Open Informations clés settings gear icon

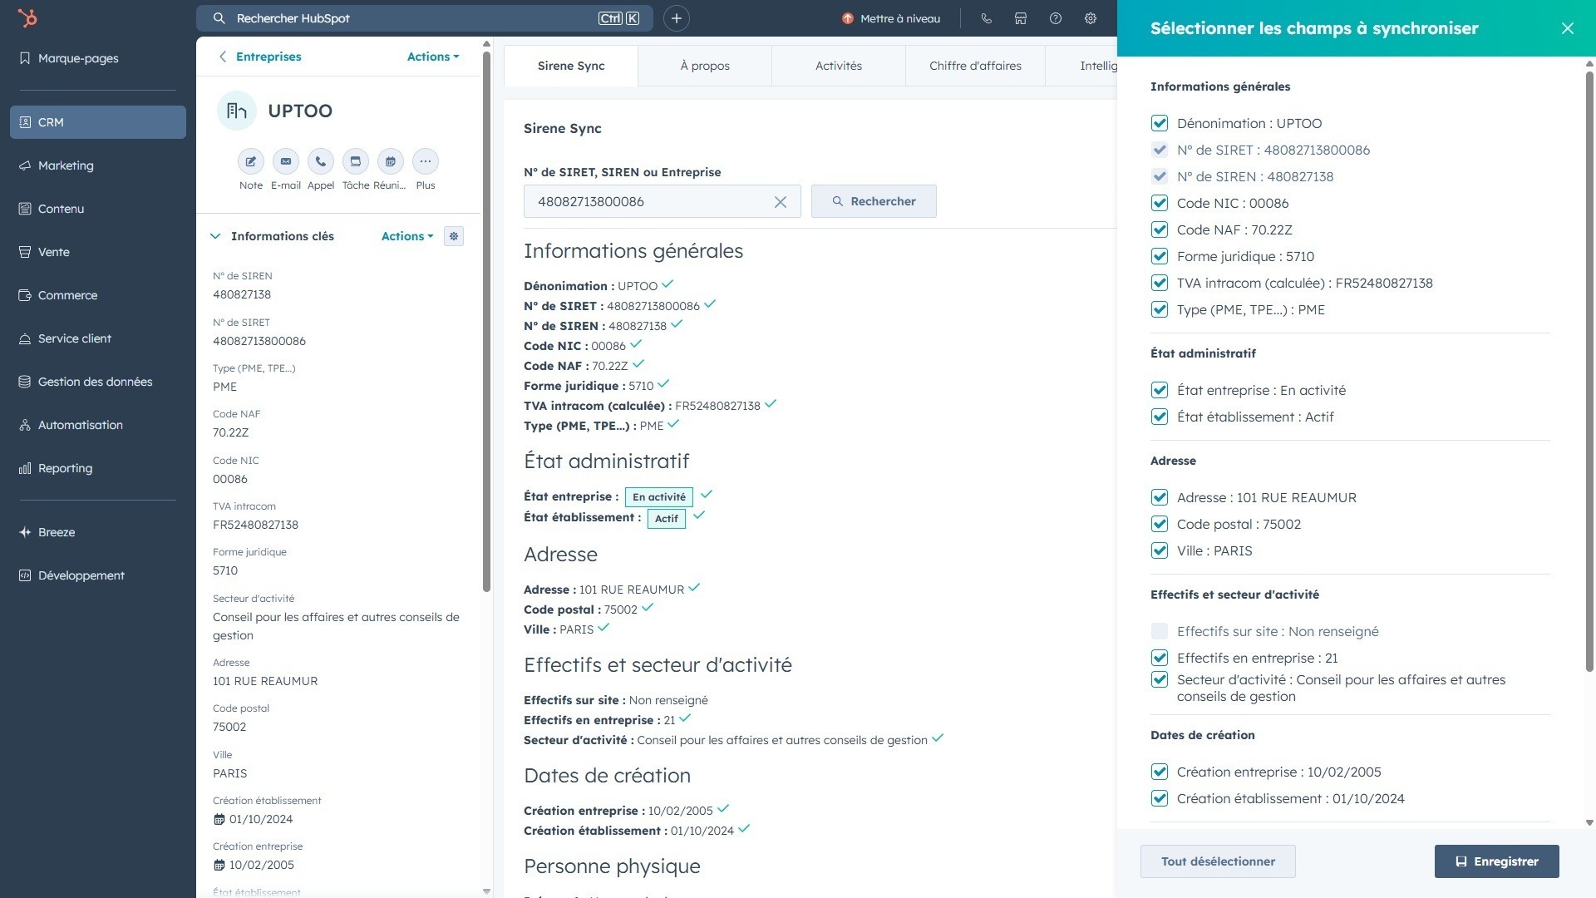tap(454, 236)
